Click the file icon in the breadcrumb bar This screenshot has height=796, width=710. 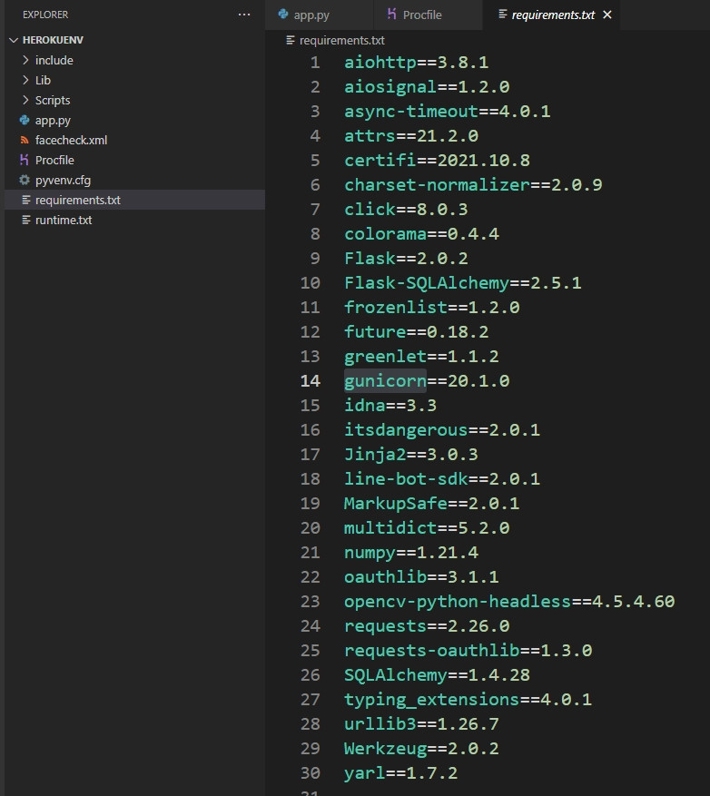pos(291,40)
